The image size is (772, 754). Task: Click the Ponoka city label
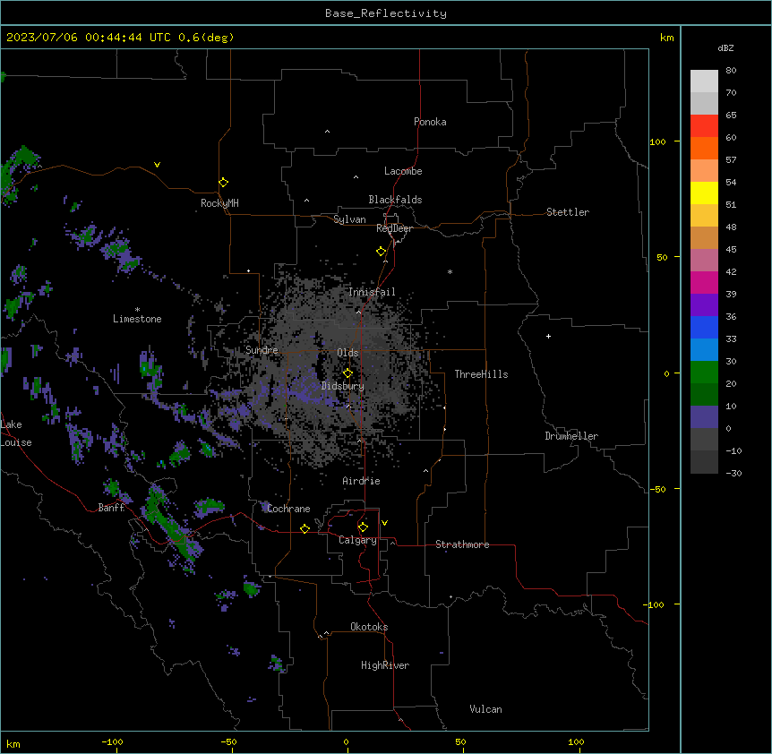[430, 122]
